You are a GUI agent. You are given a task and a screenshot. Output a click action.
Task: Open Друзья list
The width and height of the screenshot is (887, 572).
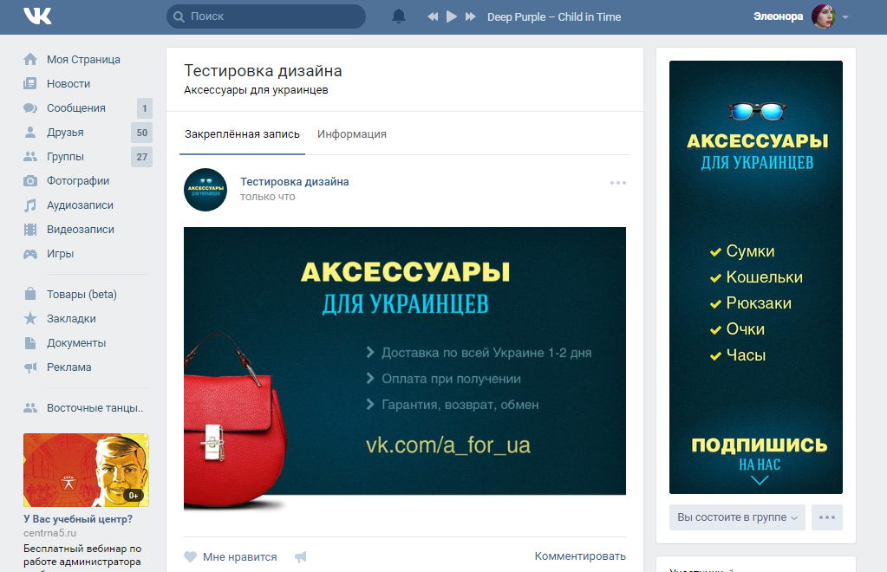tap(65, 133)
